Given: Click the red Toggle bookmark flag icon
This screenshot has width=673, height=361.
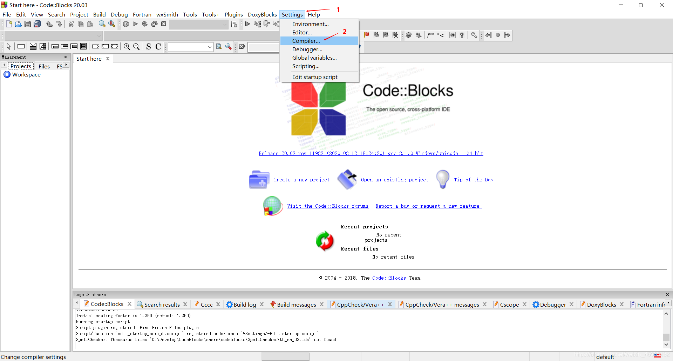Looking at the screenshot, I should click(367, 35).
